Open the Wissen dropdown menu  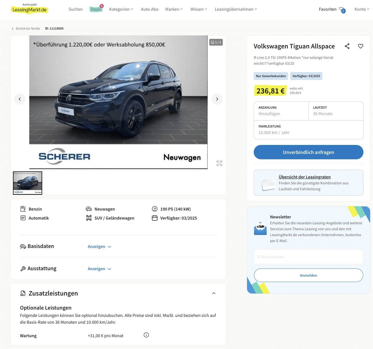tap(199, 9)
